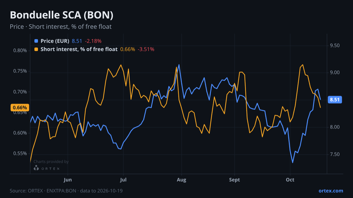The width and height of the screenshot is (353, 198).
Task: Click the 0.70% left axis label
Action: (x=20, y=92)
